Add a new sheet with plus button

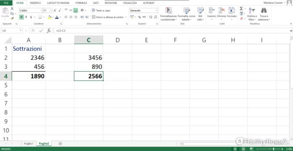(x=60, y=143)
